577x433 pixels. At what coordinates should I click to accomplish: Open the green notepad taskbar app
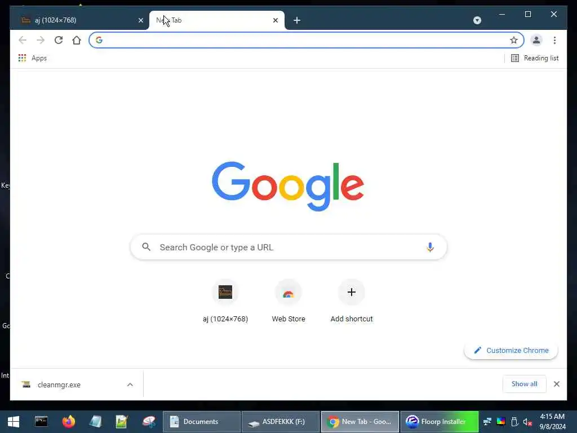click(x=122, y=422)
